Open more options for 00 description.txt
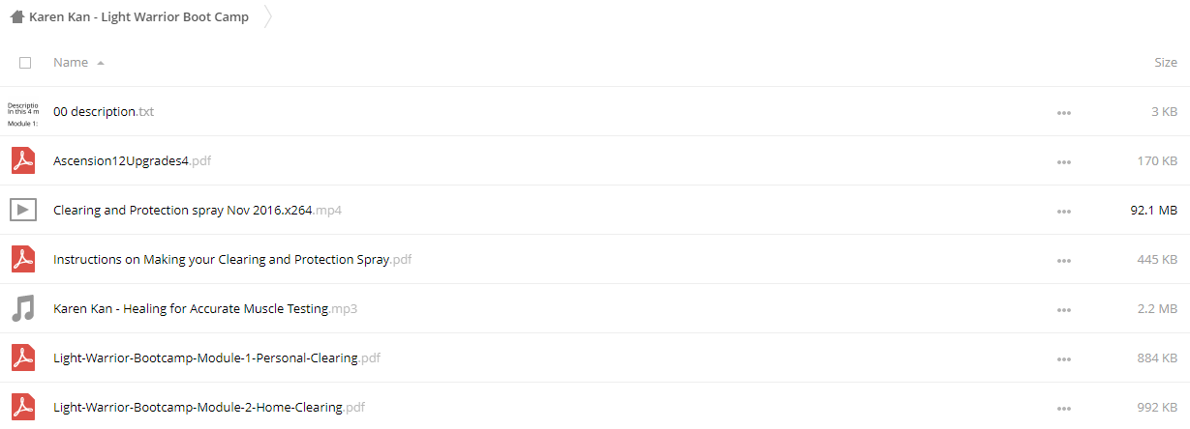1190x429 pixels. [x=1064, y=113]
